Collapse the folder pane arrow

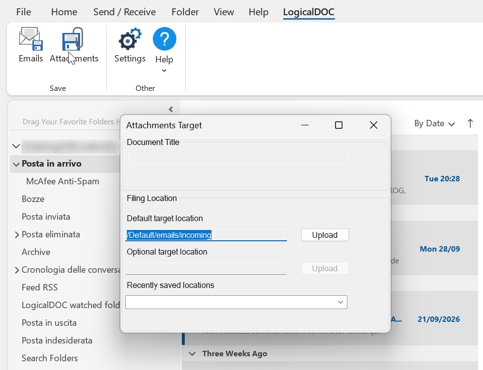pos(170,110)
